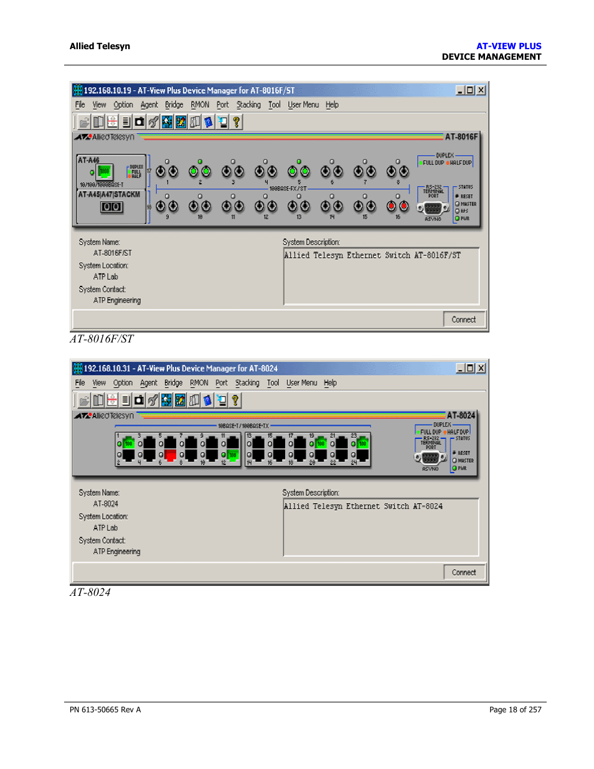Open the Bridge menu in AT-8016F/ST window

174,105
